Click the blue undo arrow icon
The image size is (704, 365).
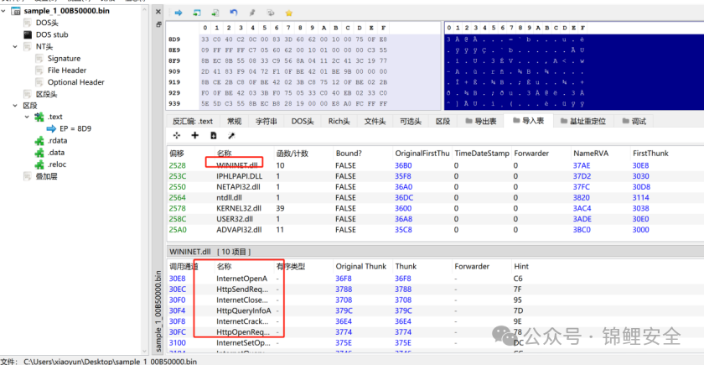pos(234,13)
